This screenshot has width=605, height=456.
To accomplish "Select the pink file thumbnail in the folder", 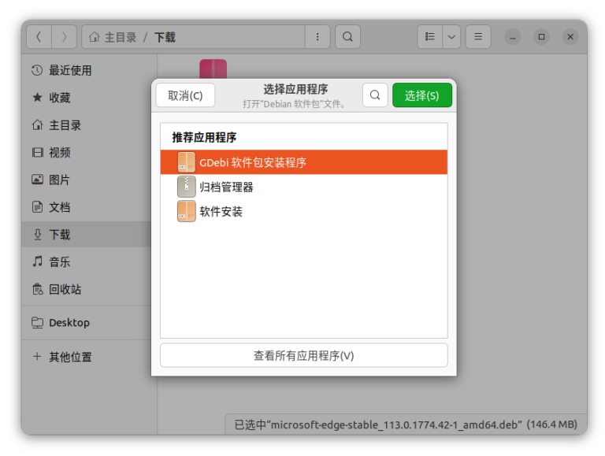I will (213, 69).
